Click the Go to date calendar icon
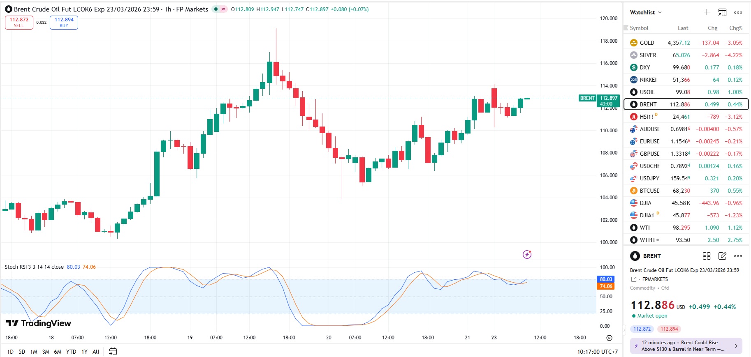The width and height of the screenshot is (751, 357). coord(113,352)
